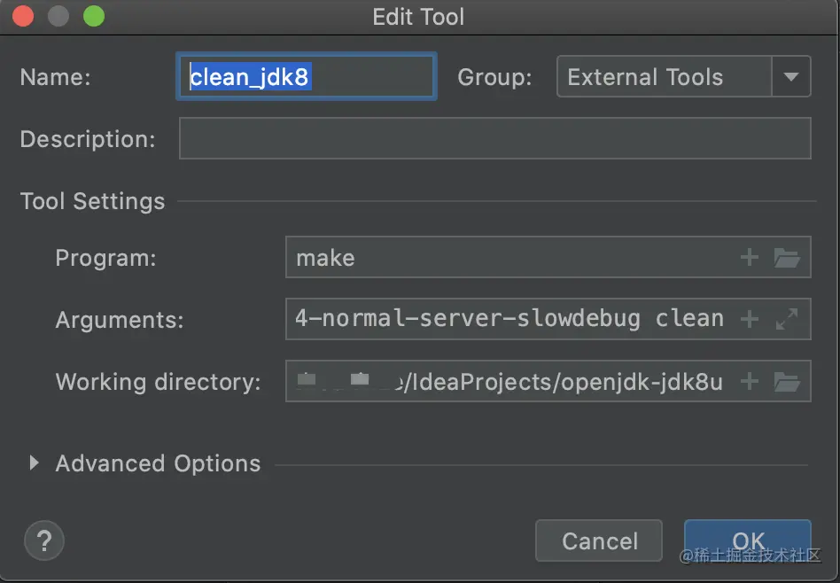
Task: Select the External Tools group combo box
Action: [x=683, y=76]
